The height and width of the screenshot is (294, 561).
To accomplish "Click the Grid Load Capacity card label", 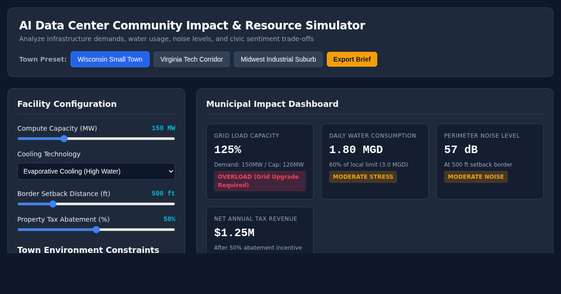I will coord(247,136).
